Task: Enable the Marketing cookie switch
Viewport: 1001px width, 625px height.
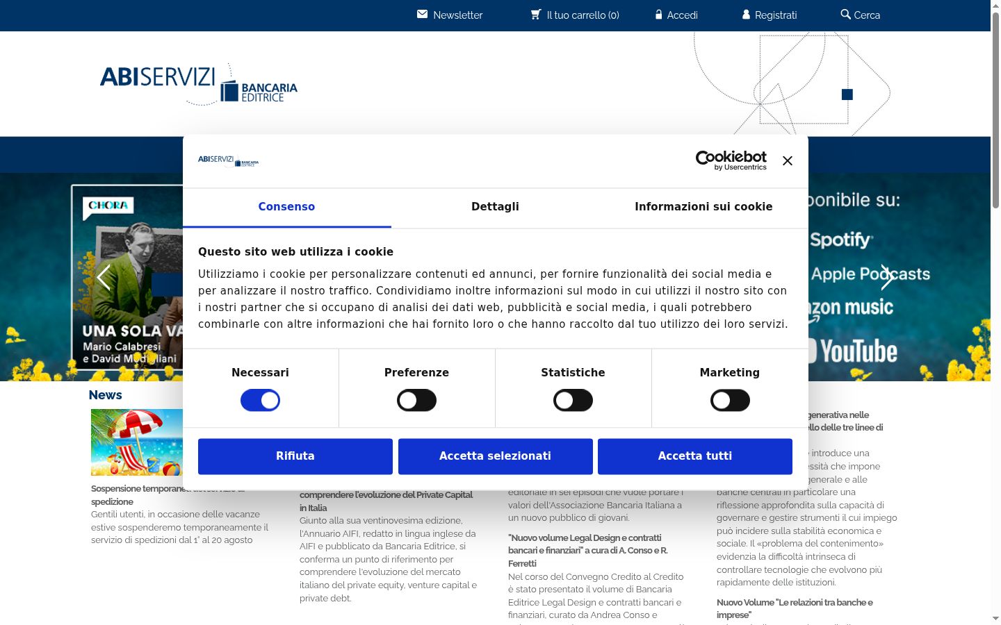Action: (x=730, y=400)
